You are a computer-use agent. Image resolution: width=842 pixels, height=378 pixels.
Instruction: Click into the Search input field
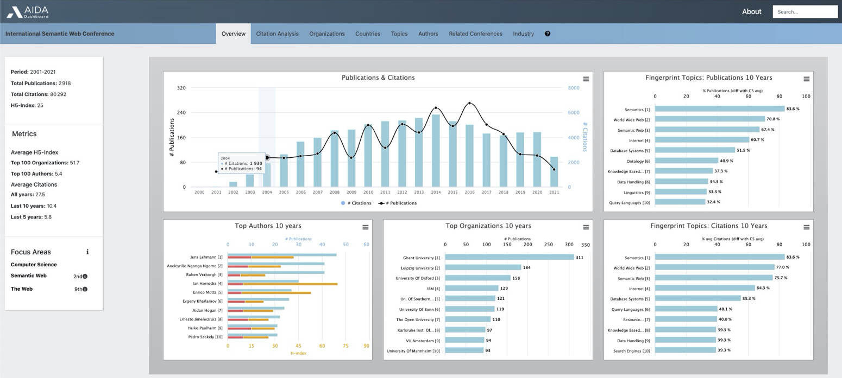[805, 11]
